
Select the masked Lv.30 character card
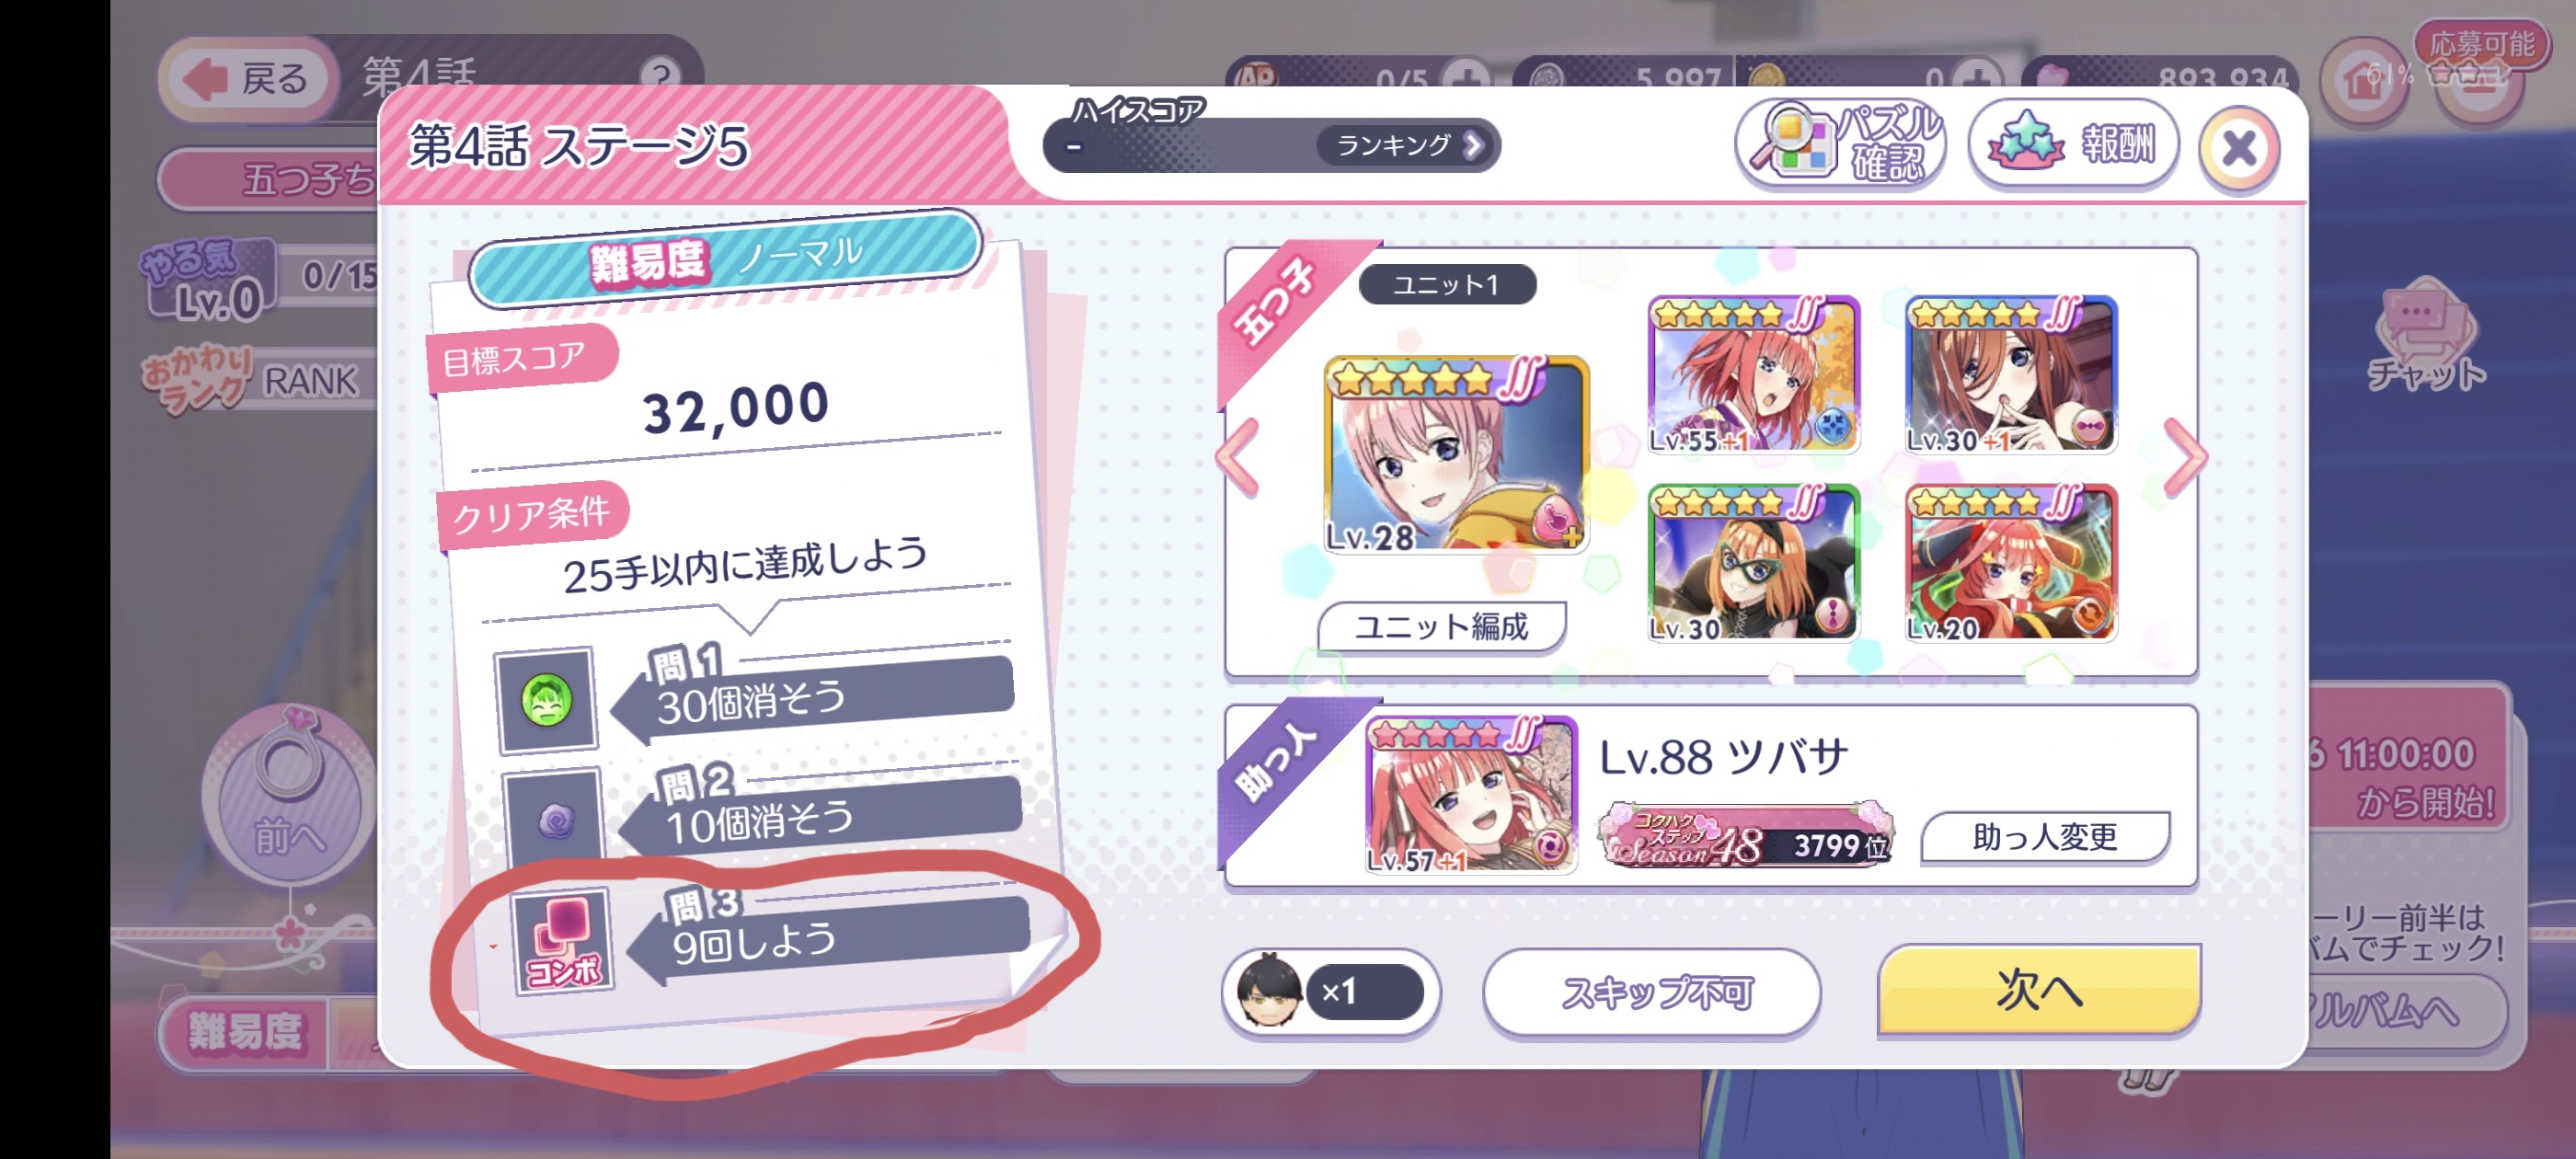[1754, 563]
